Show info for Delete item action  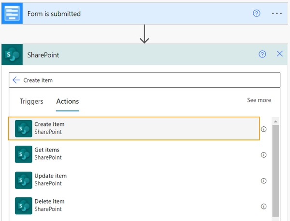tap(263, 206)
